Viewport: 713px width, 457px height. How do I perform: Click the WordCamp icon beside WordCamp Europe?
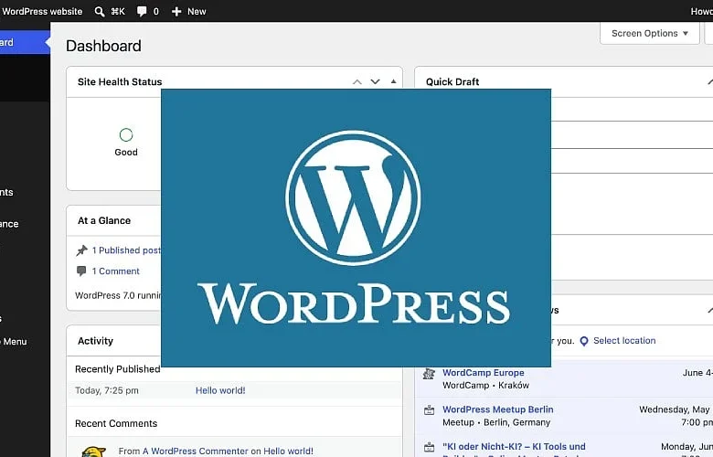429,374
